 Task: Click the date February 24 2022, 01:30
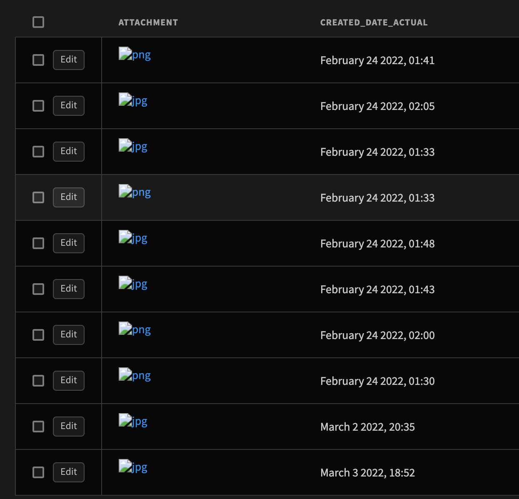click(377, 381)
